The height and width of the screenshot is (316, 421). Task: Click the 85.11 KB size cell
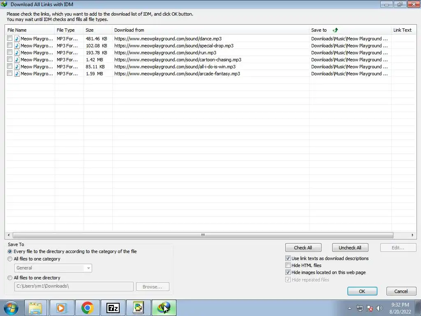click(x=95, y=67)
